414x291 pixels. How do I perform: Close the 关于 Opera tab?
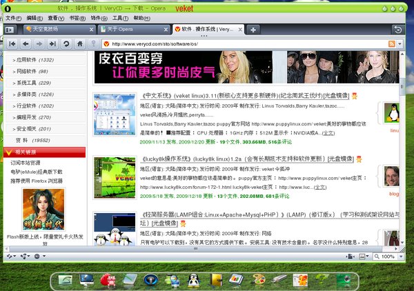point(166,30)
